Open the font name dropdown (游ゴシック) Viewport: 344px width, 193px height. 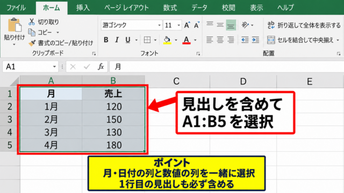pyautogui.click(x=160, y=25)
